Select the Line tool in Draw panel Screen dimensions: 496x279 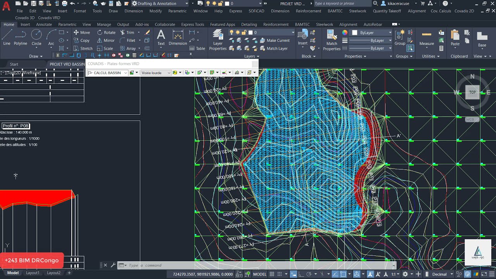[x=7, y=38]
